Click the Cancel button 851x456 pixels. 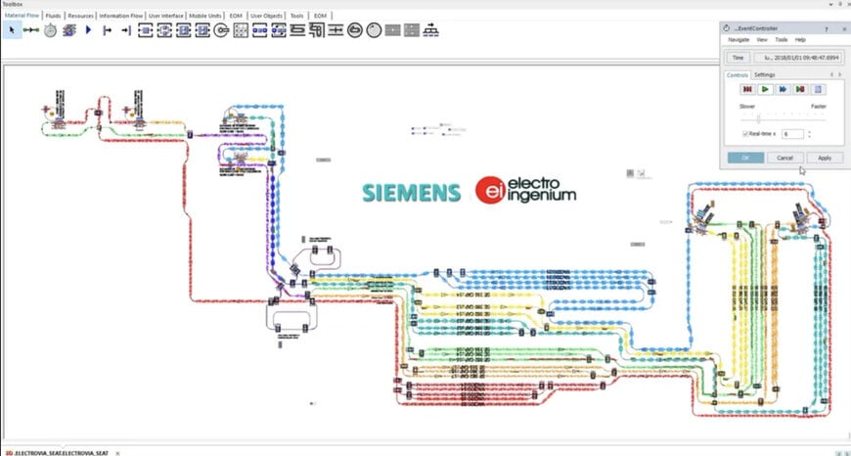tap(784, 158)
